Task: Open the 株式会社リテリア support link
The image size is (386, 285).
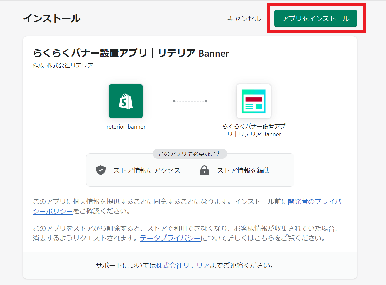Action: [183, 265]
